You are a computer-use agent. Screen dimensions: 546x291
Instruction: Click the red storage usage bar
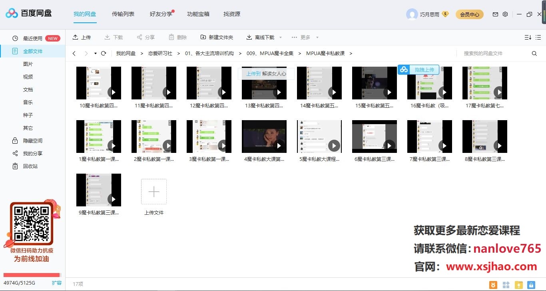32,275
